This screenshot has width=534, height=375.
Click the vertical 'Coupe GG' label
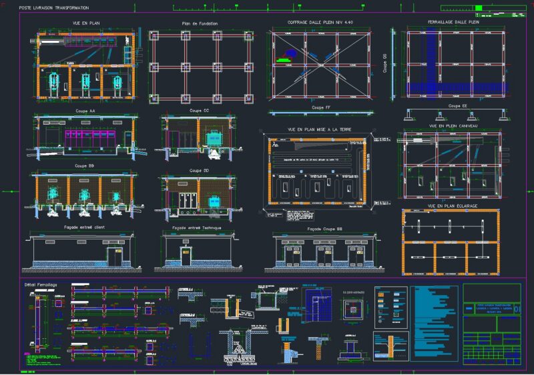coord(385,63)
